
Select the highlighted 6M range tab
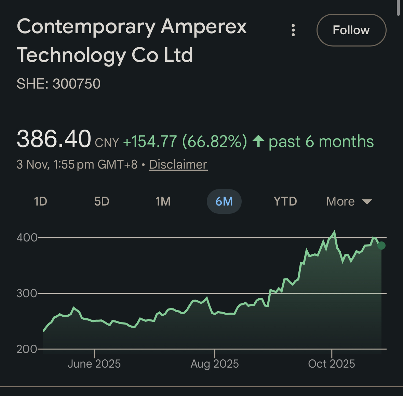224,201
